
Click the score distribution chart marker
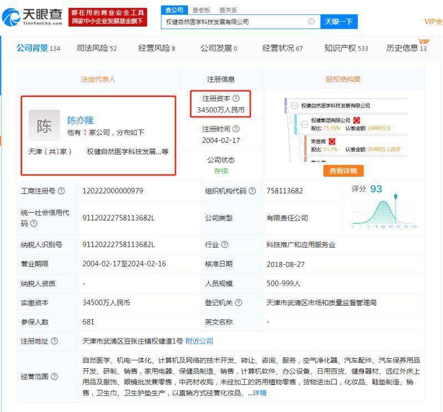pos(395,196)
